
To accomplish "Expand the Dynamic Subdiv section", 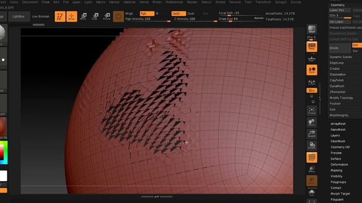I will pyautogui.click(x=341, y=57).
